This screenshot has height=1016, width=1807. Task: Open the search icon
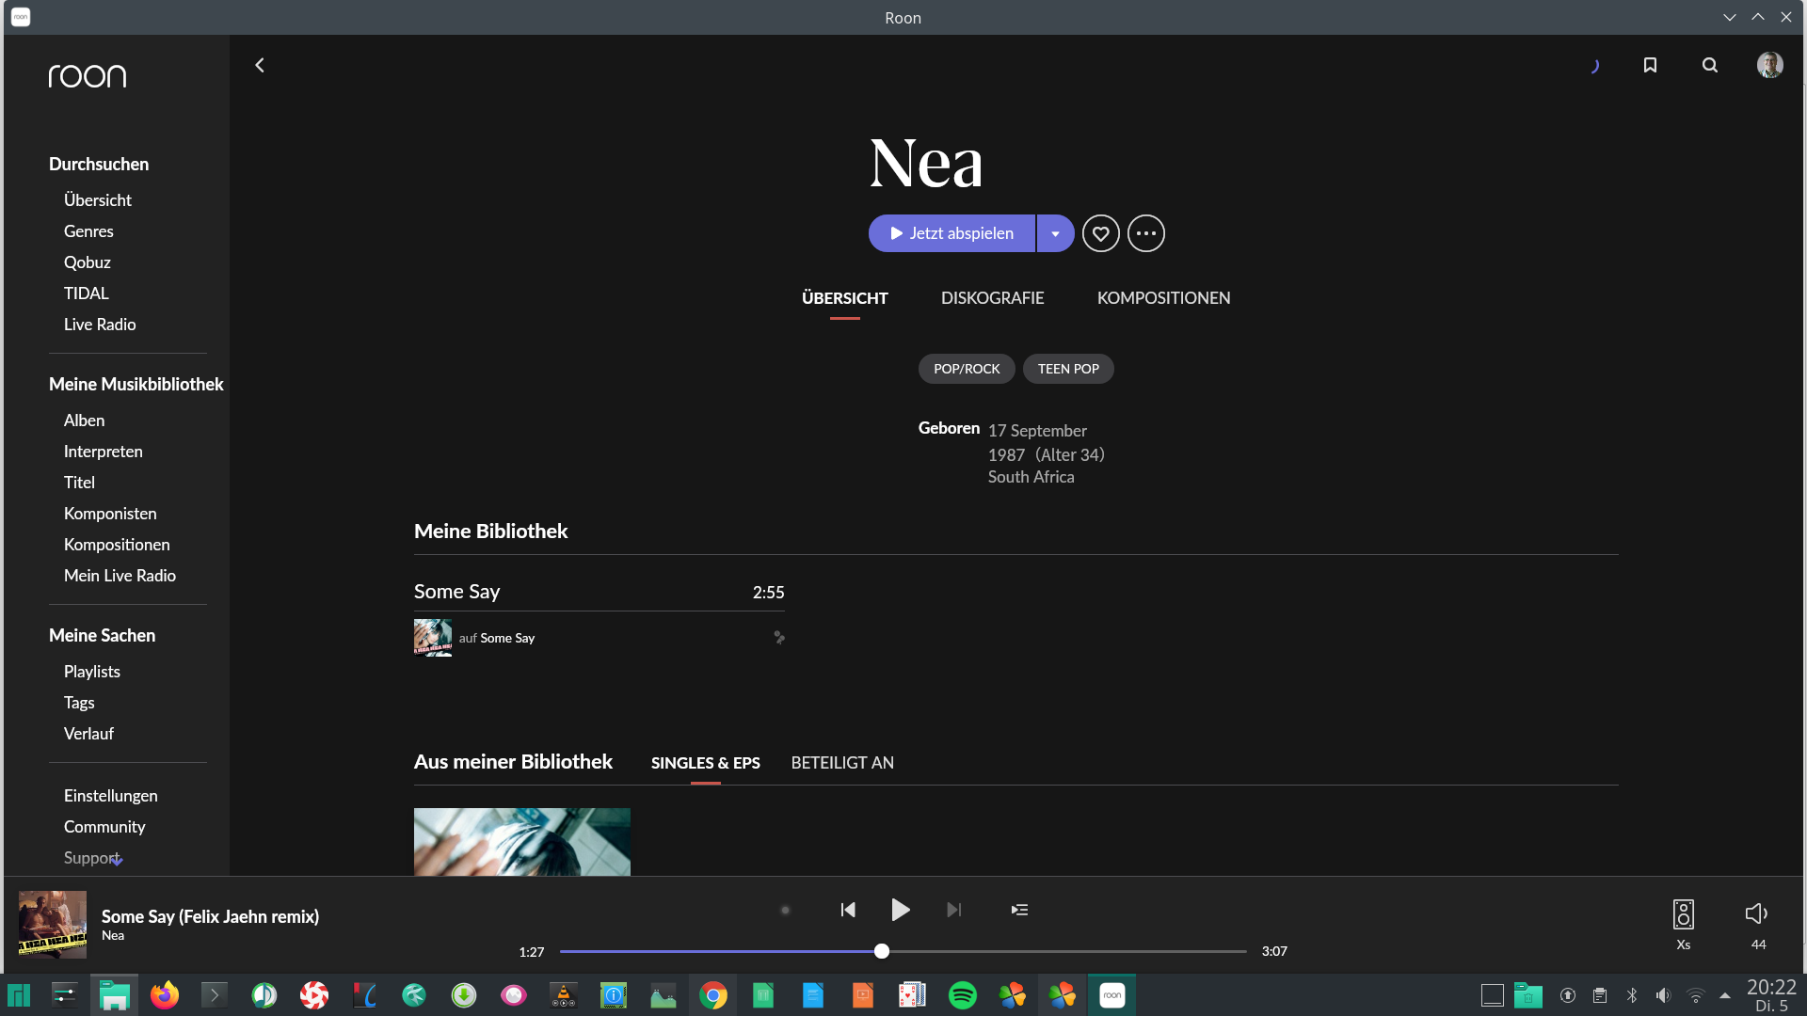click(1710, 65)
